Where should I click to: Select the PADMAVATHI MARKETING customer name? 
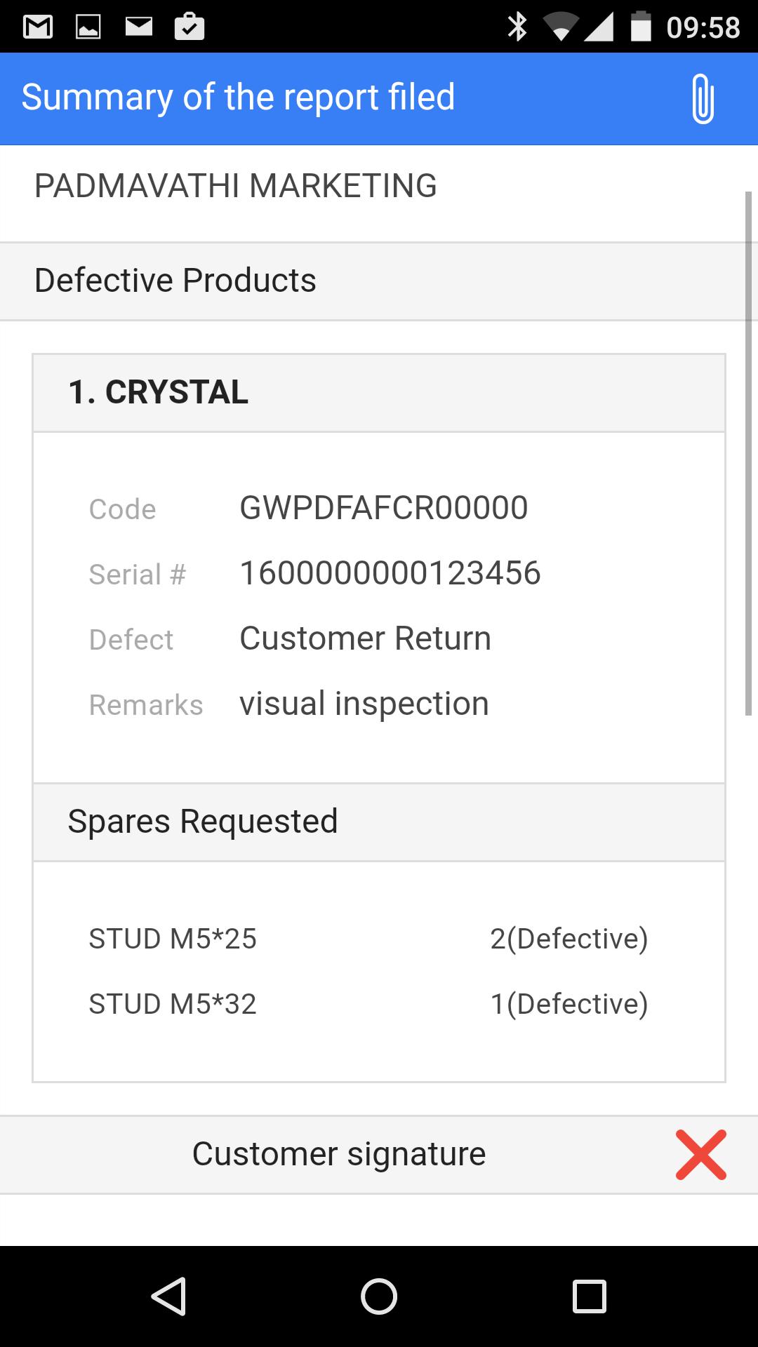coord(236,186)
